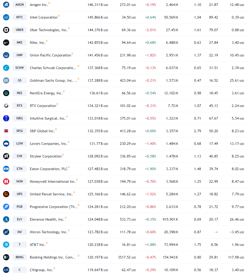
Task: Open Eaton Corporation, PLC link
Action: point(49,169)
